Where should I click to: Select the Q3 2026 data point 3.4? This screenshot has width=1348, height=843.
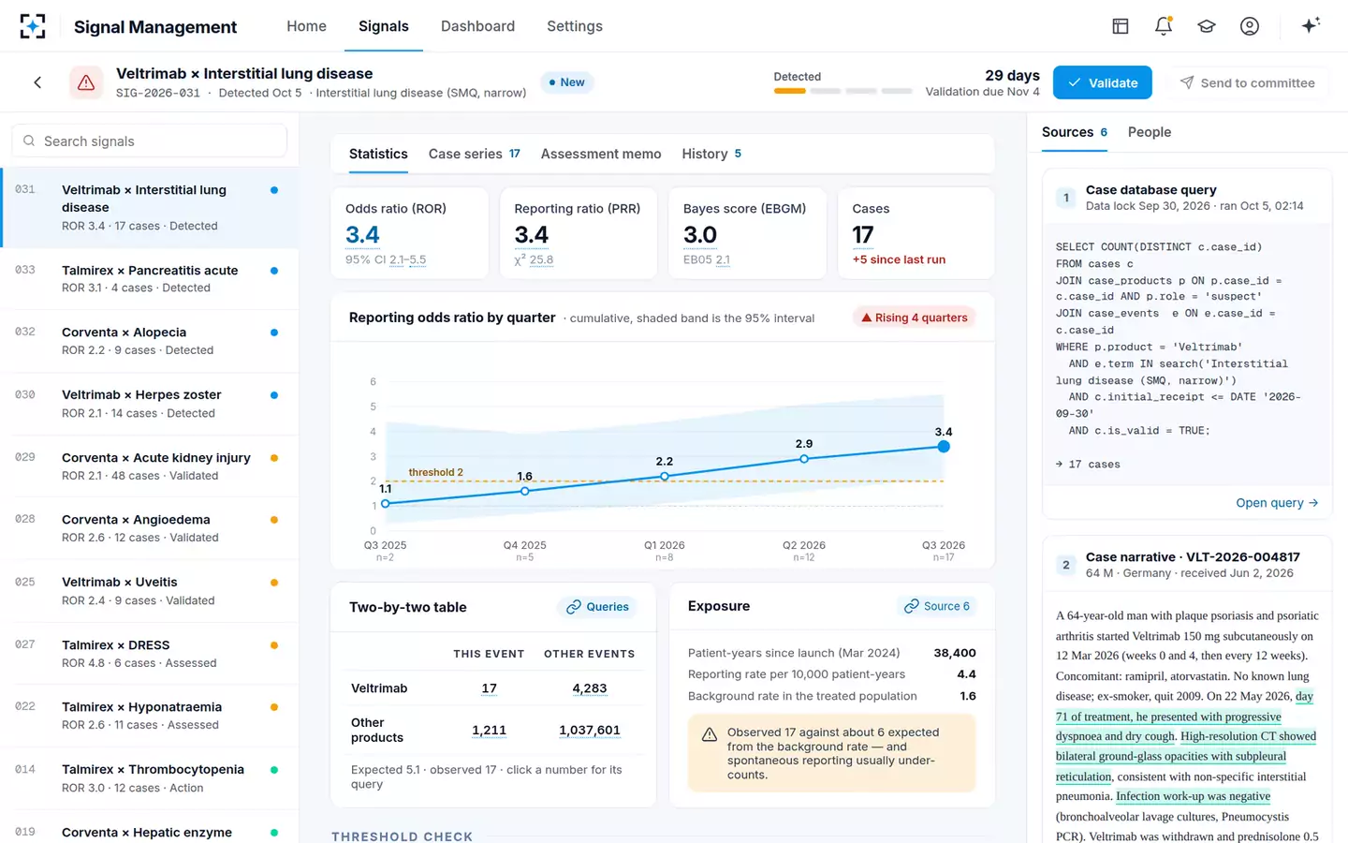[x=944, y=447]
